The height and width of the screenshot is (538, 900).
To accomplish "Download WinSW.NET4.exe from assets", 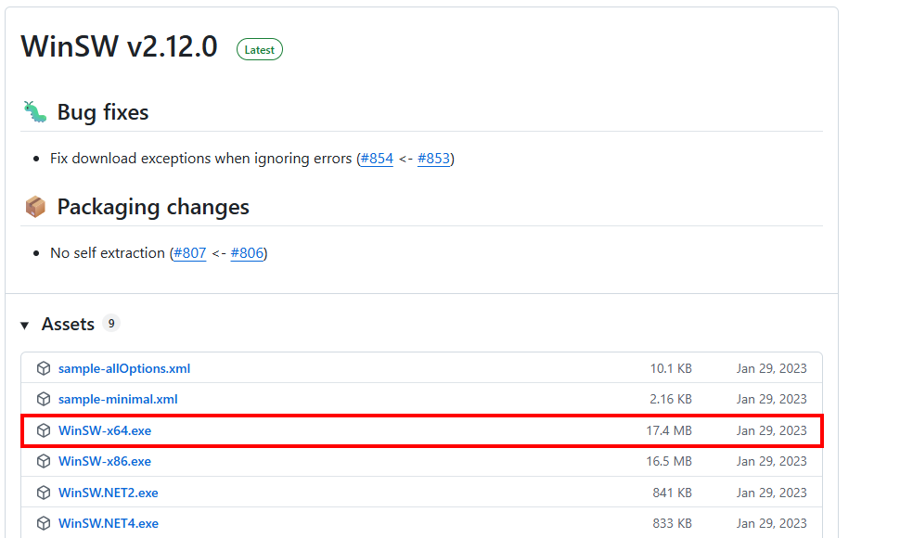I will click(x=108, y=523).
